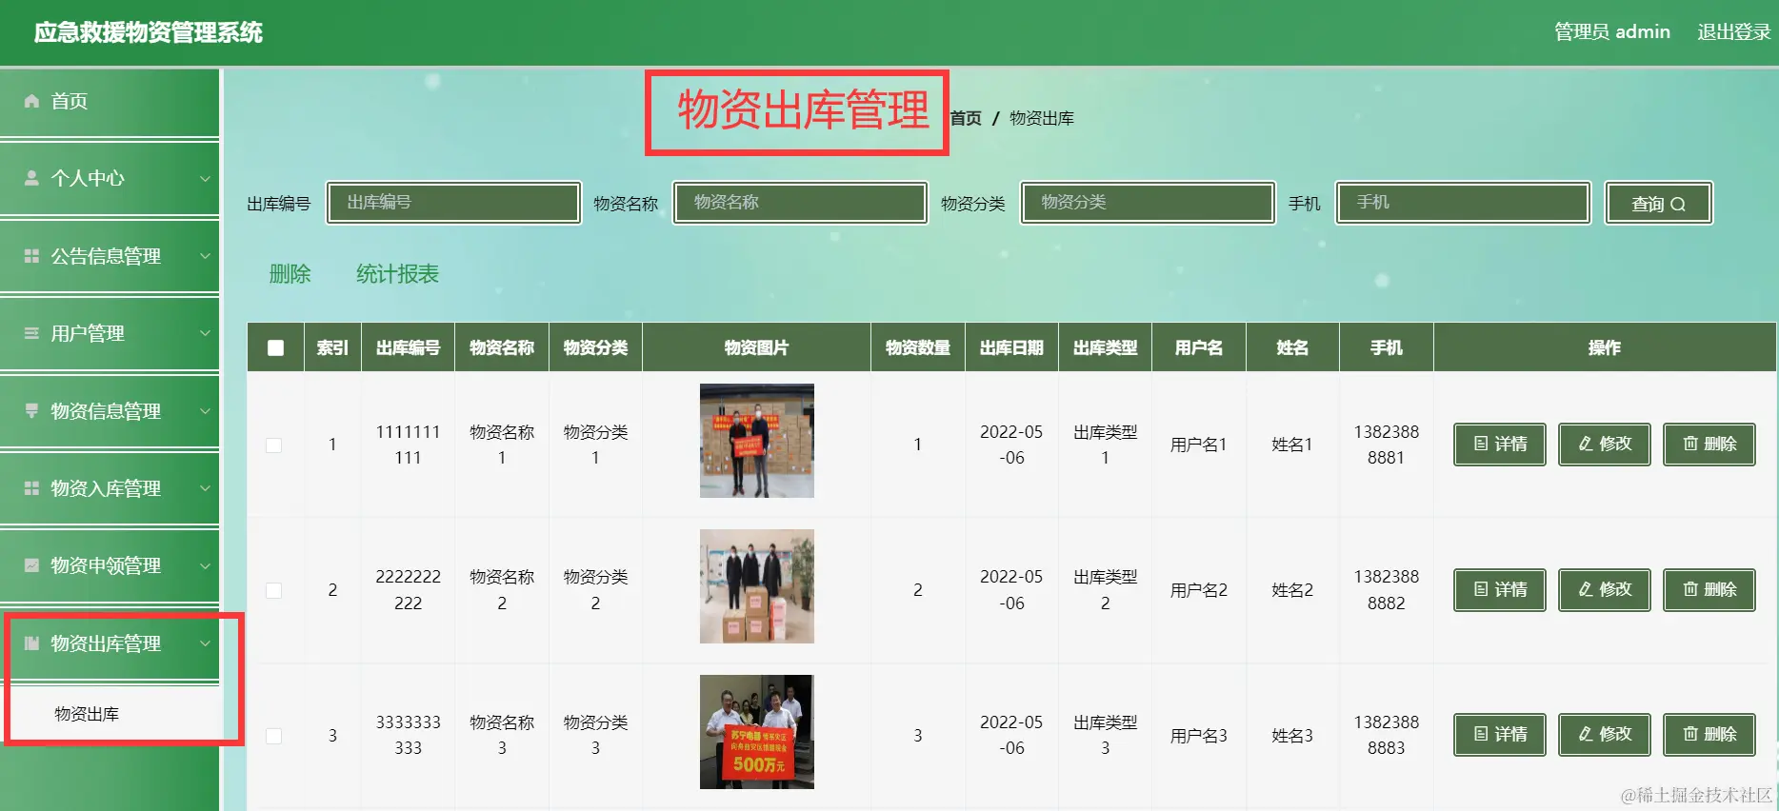Click the 出库日期 column header
This screenshot has height=811, width=1779.
[x=1011, y=347]
